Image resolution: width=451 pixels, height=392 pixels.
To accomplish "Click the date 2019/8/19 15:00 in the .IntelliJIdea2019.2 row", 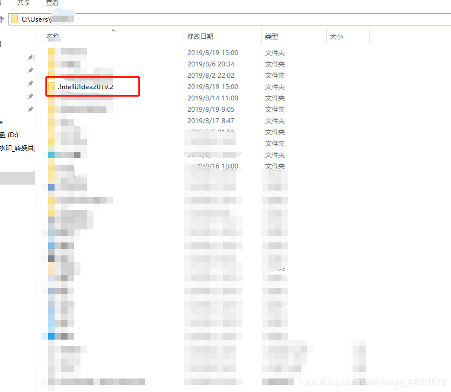I will 213,86.
